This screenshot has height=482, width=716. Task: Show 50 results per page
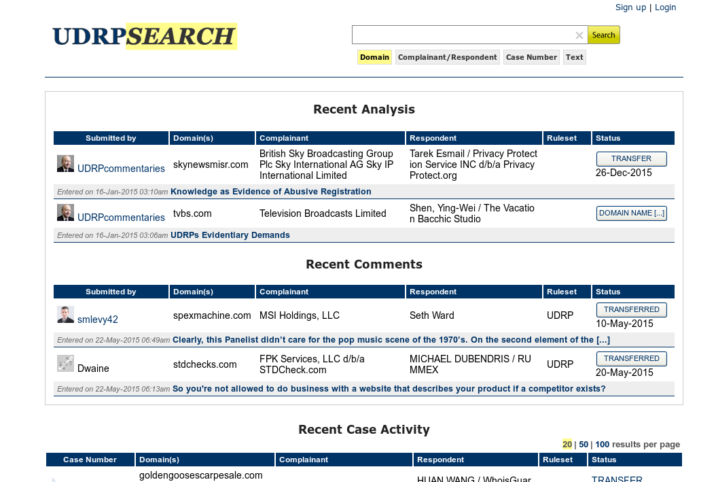tap(584, 444)
